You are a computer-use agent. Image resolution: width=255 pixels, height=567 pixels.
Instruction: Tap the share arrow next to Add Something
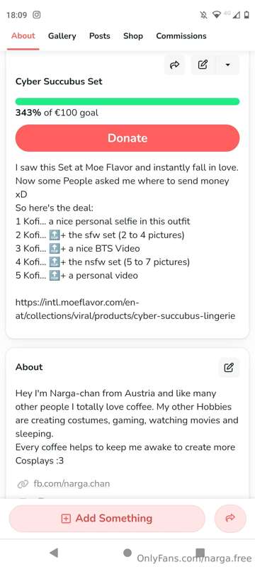pos(230,518)
